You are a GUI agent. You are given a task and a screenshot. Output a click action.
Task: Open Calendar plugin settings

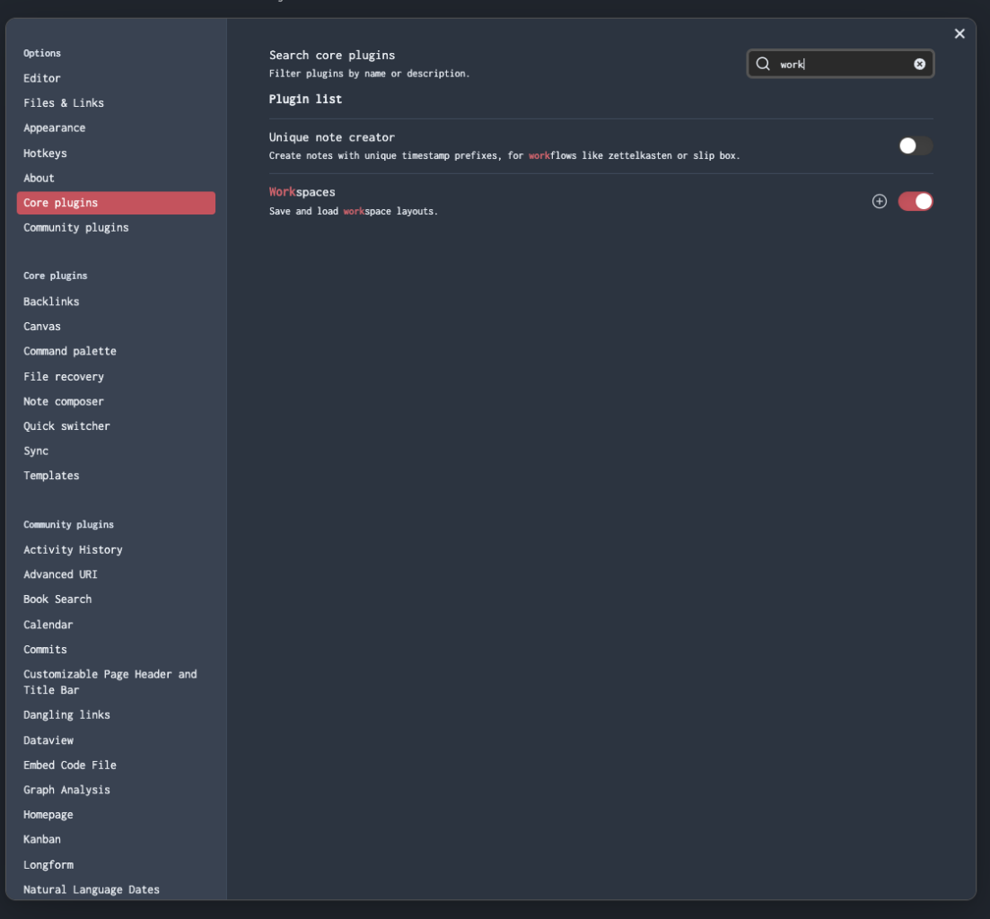click(x=48, y=625)
